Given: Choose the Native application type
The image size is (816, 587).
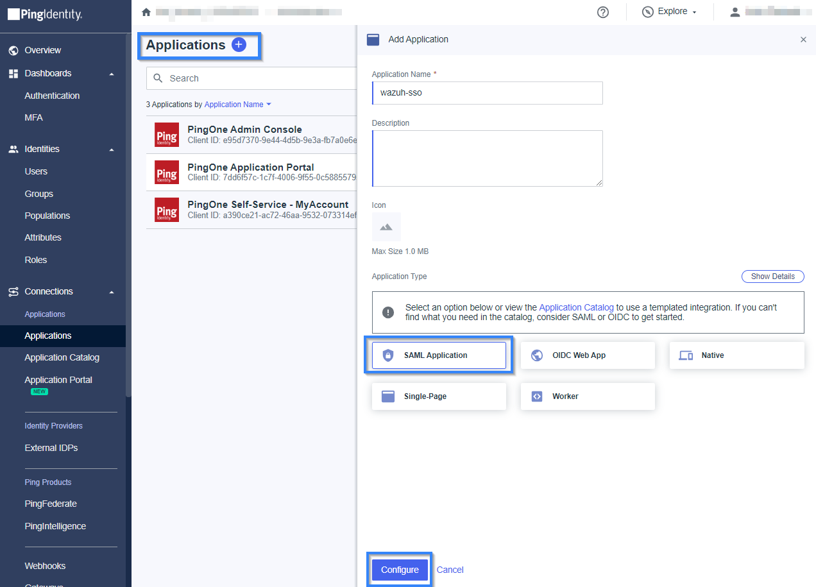Looking at the screenshot, I should click(737, 355).
